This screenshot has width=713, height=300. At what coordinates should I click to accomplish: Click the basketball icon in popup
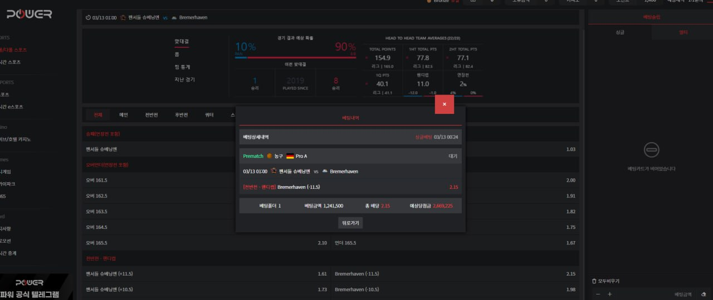(x=270, y=156)
